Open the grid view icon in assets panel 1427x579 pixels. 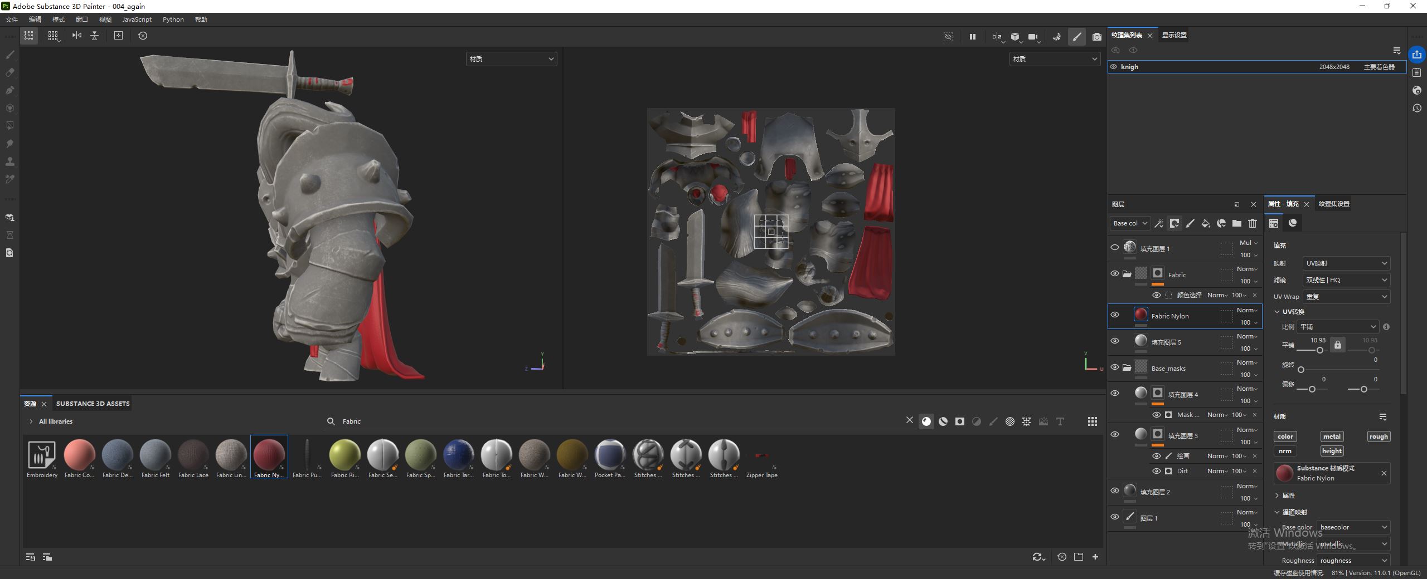[x=1092, y=421]
